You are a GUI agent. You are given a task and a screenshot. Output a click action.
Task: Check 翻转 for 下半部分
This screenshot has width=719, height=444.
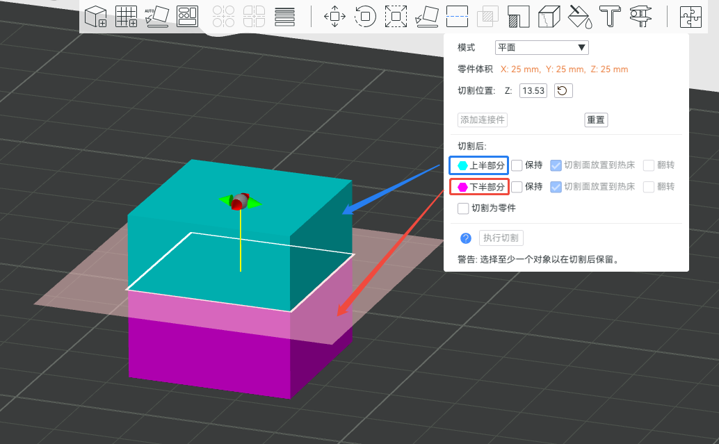648,187
